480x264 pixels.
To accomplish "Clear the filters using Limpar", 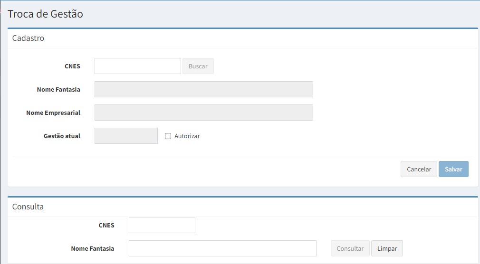I will [x=387, y=248].
